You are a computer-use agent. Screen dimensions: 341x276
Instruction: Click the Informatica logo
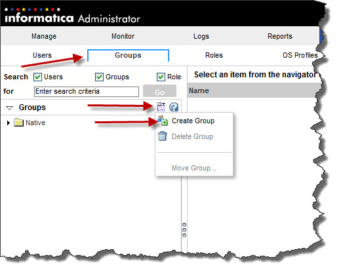coord(39,16)
